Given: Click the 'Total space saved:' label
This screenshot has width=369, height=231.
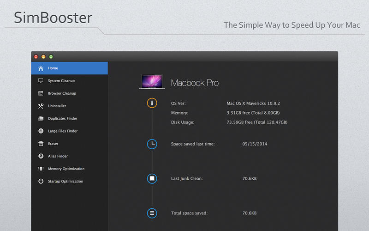Looking at the screenshot, I should point(189,213).
